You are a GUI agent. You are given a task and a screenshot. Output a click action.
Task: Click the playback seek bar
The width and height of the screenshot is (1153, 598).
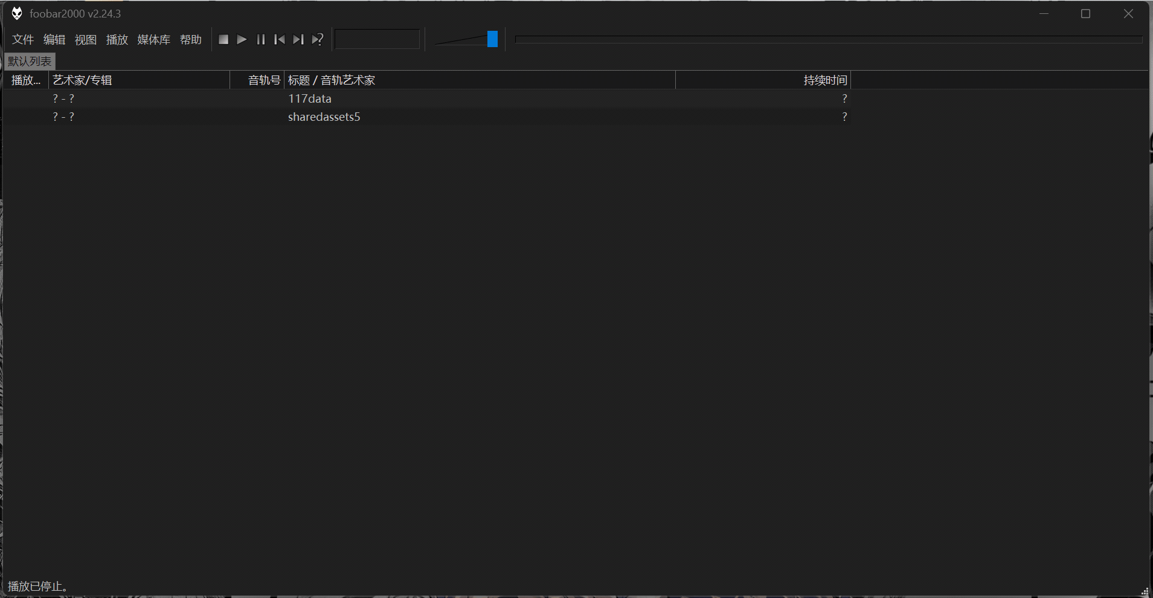(x=829, y=39)
